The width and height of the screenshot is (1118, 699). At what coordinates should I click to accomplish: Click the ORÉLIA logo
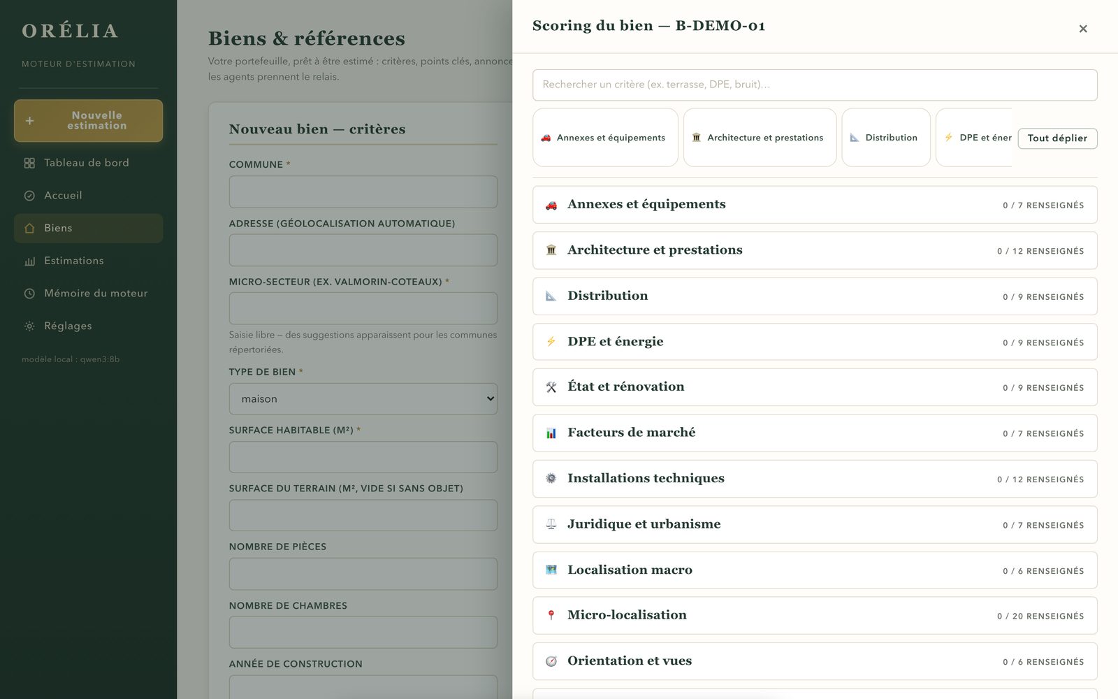[70, 31]
